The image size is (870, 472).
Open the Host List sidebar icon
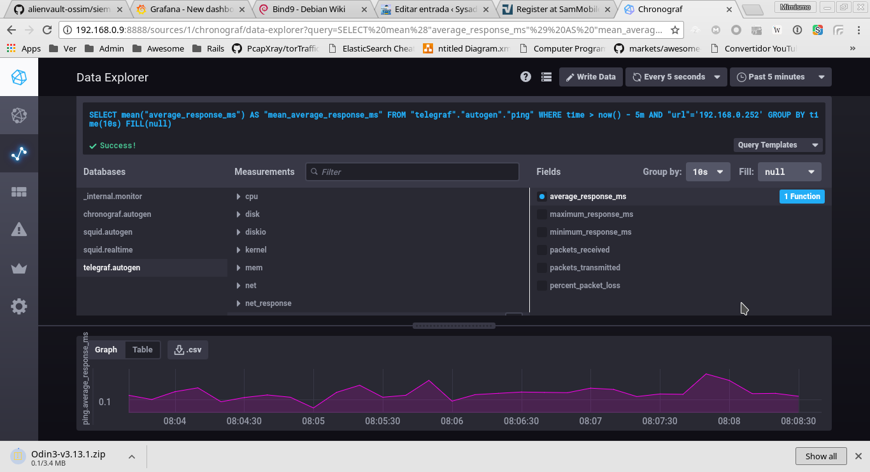click(18, 115)
